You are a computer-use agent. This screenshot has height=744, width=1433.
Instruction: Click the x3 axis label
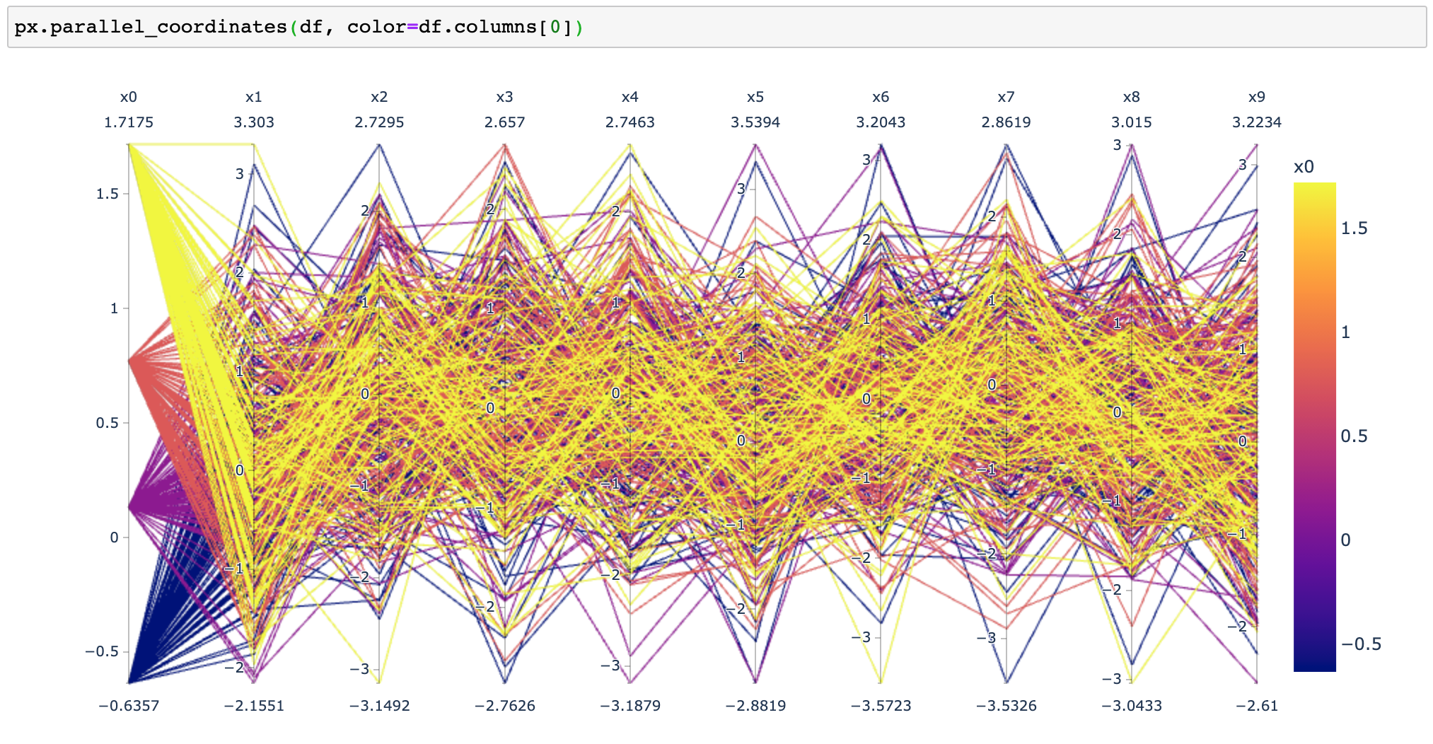pos(504,97)
